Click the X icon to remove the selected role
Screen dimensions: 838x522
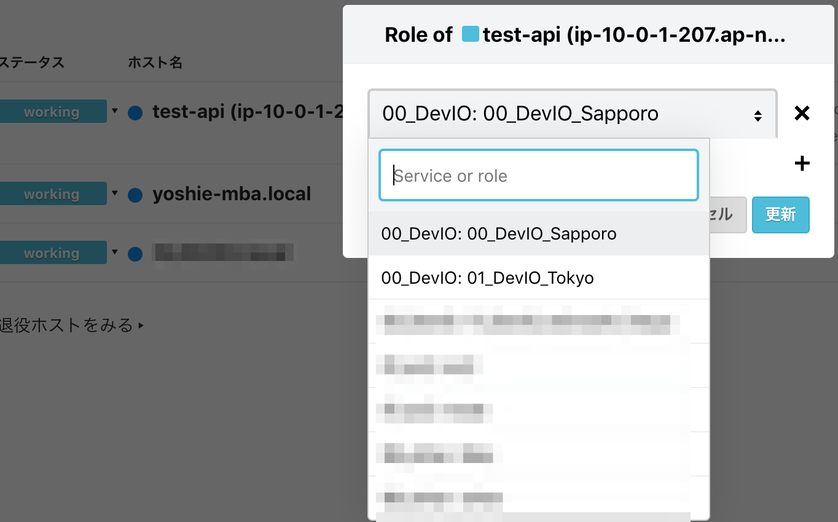[x=802, y=113]
